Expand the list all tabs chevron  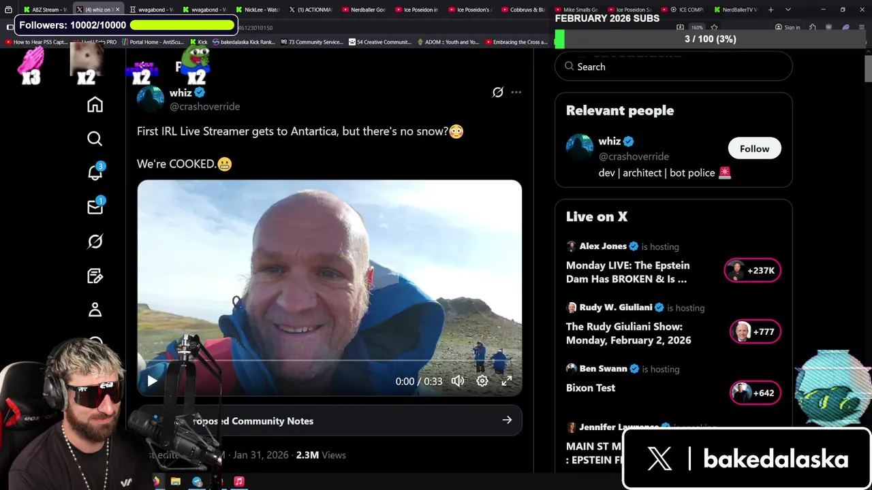pos(788,10)
